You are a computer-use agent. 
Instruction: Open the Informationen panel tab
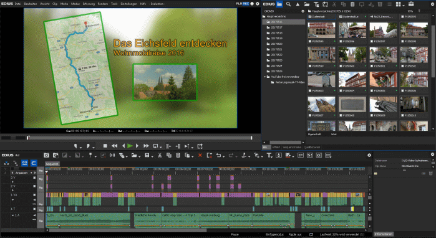[384, 234]
